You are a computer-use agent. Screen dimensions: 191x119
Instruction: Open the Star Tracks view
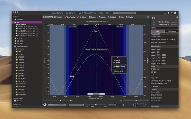pyautogui.click(x=70, y=17)
